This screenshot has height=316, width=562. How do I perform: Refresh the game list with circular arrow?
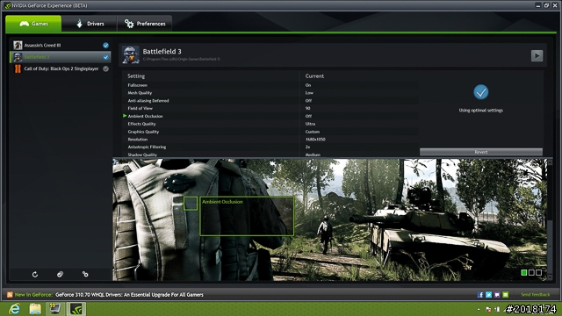point(35,275)
